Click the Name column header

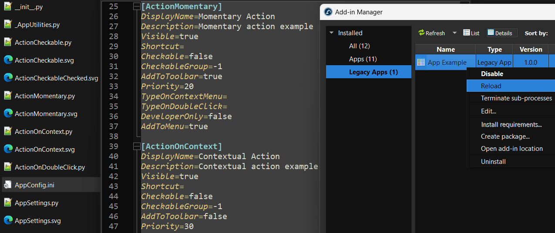click(445, 50)
